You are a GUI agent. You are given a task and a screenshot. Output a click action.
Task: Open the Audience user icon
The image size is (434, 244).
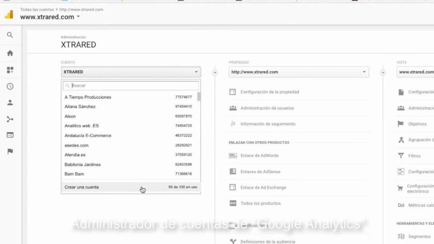[x=10, y=102]
